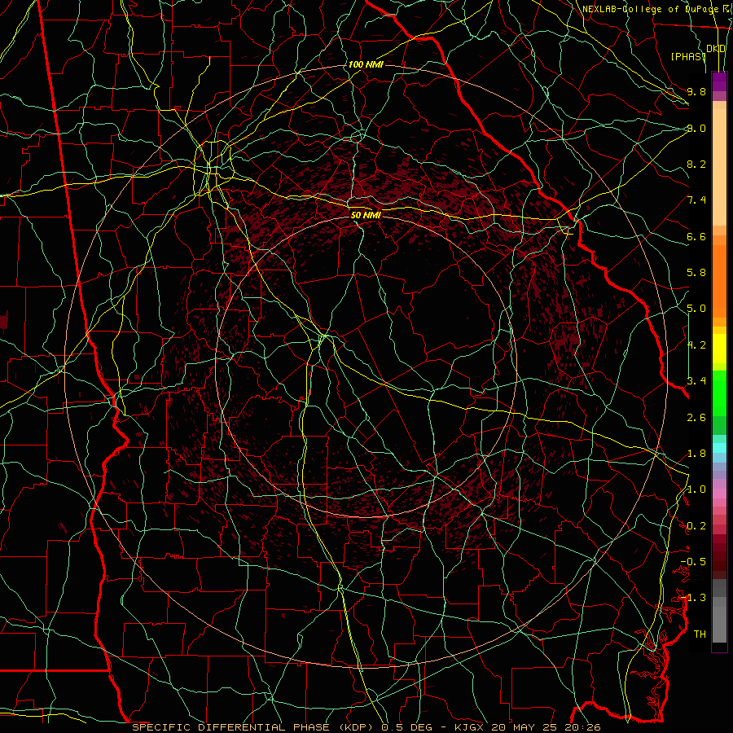This screenshot has width=733, height=733.
Task: Click the [PHAS] legend header
Action: pos(688,56)
